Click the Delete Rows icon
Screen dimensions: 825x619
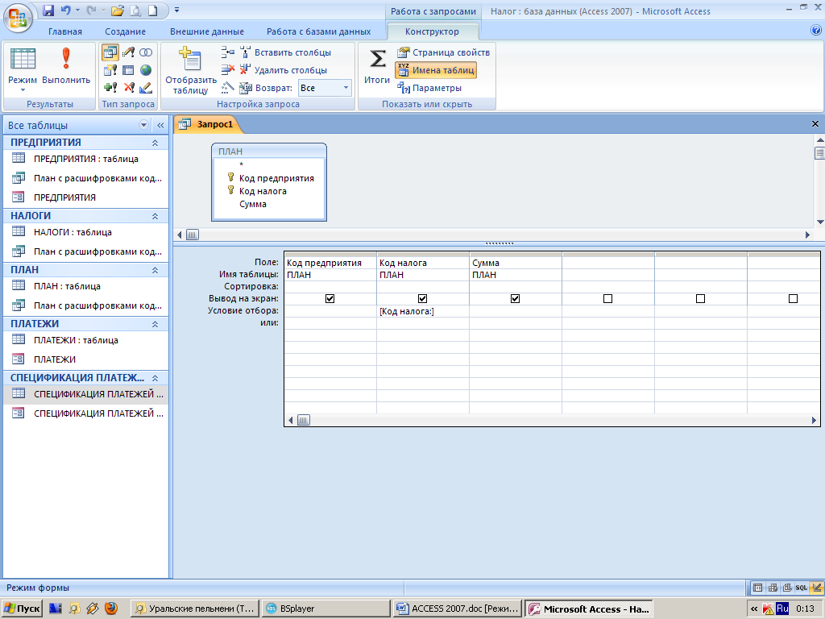click(227, 69)
